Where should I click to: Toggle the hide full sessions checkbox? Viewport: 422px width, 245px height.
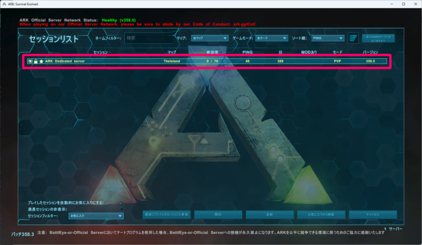coord(121,209)
